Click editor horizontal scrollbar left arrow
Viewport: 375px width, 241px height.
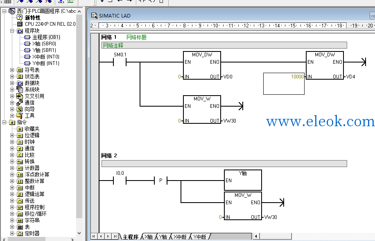point(256,236)
